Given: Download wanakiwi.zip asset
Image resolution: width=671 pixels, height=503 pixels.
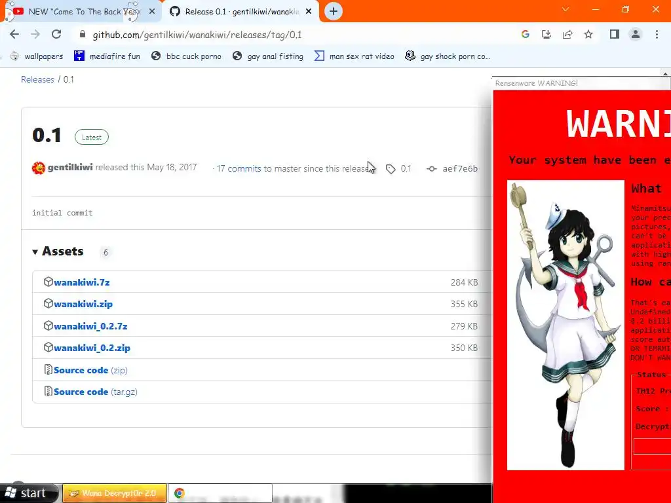Looking at the screenshot, I should (x=83, y=304).
